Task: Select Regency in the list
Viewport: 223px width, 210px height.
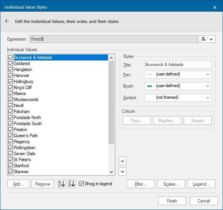Action: [x=22, y=142]
